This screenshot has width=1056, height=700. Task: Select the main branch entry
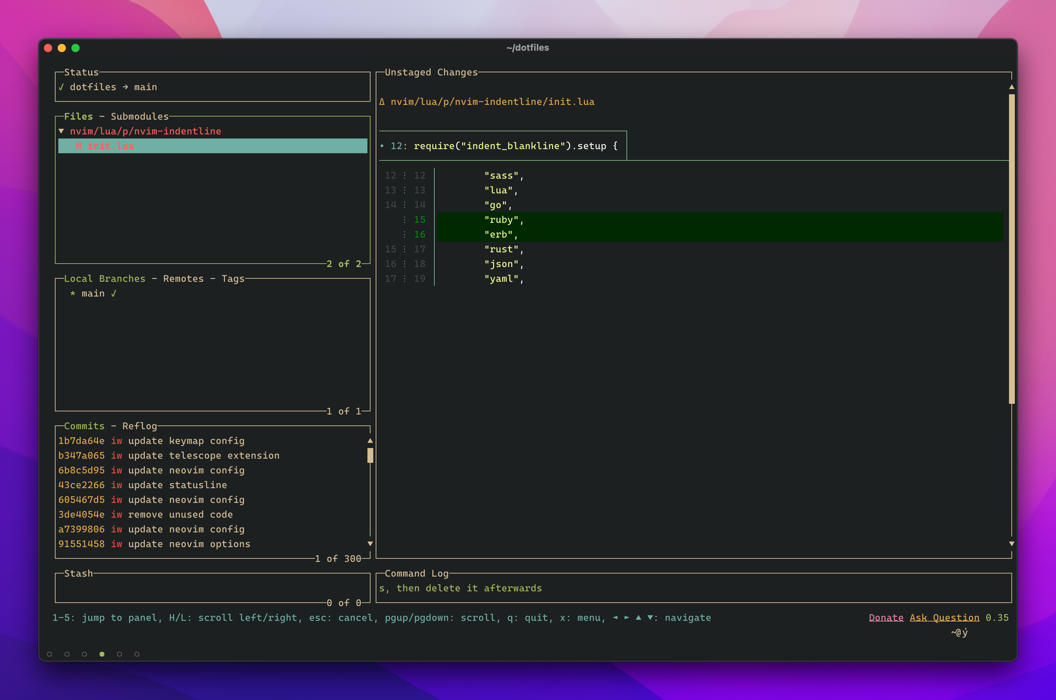pyautogui.click(x=93, y=293)
